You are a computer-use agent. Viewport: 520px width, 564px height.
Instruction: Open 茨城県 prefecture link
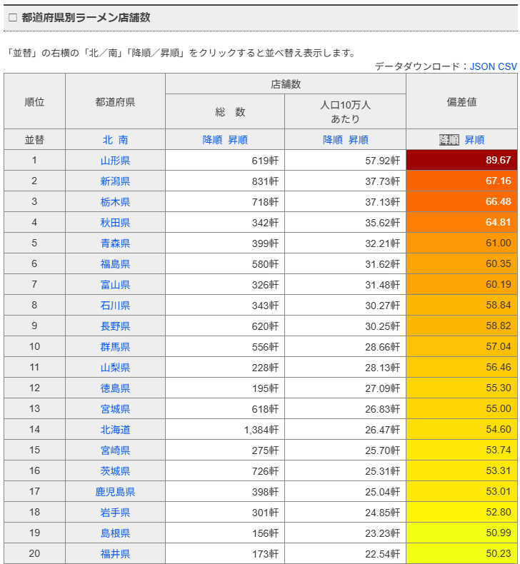[x=115, y=471]
